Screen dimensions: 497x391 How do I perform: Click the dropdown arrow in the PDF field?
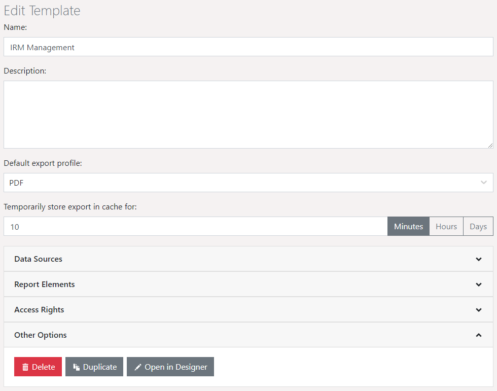(483, 183)
